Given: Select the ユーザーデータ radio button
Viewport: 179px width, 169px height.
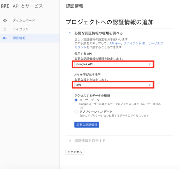Looking at the screenshot, I should pos(76,100).
